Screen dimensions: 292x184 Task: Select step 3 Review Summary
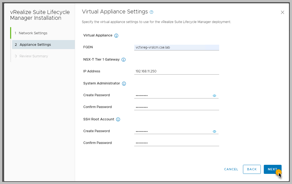pyautogui.click(x=33, y=56)
